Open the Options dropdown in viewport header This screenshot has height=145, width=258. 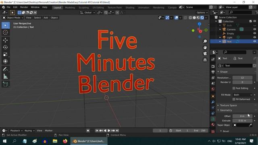point(202,12)
